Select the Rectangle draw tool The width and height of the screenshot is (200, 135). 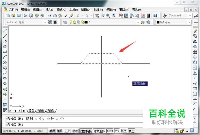point(5,52)
